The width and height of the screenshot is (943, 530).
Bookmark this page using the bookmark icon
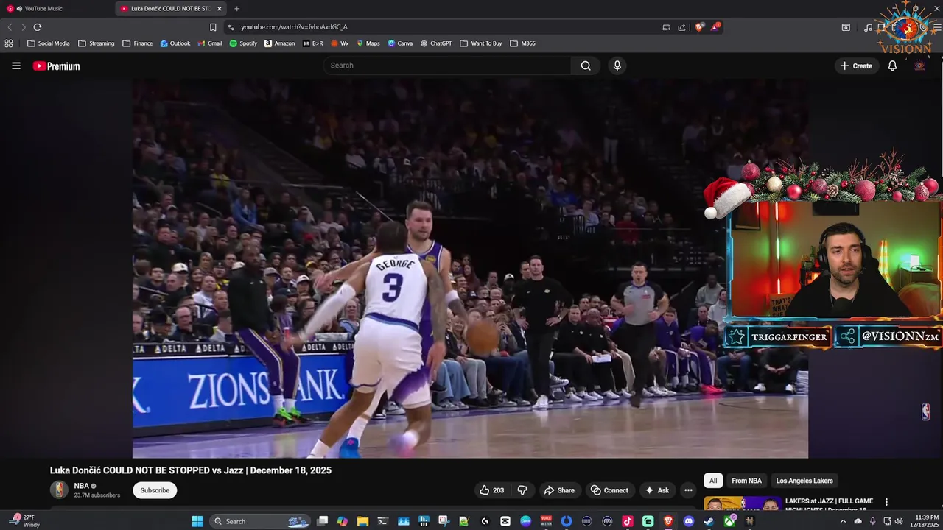click(213, 27)
